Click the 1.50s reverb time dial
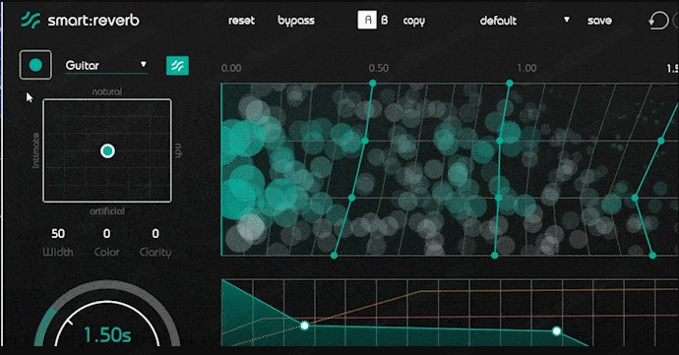Viewport: 679px width, 355px height. click(x=107, y=314)
